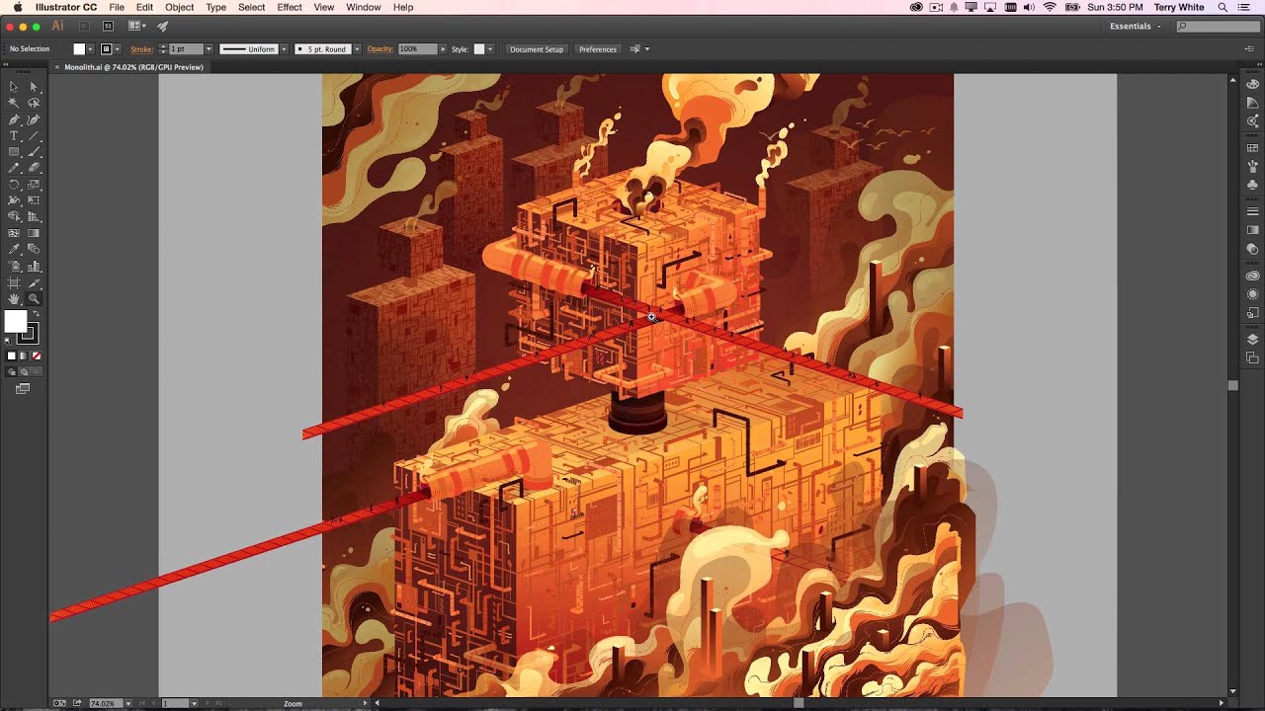The width and height of the screenshot is (1265, 711).
Task: Open the File menu
Action: tap(117, 7)
